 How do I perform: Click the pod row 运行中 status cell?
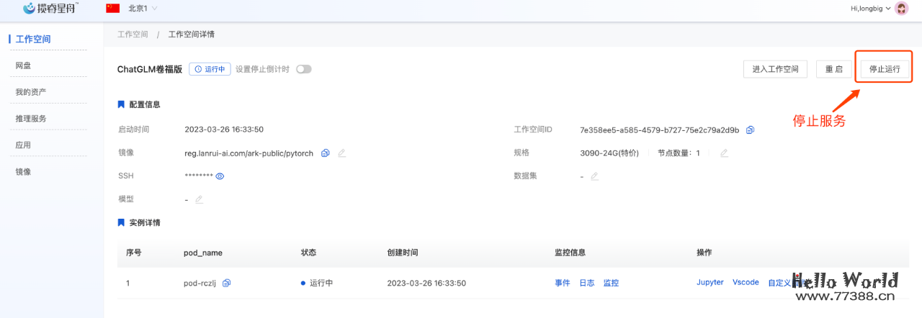(317, 283)
